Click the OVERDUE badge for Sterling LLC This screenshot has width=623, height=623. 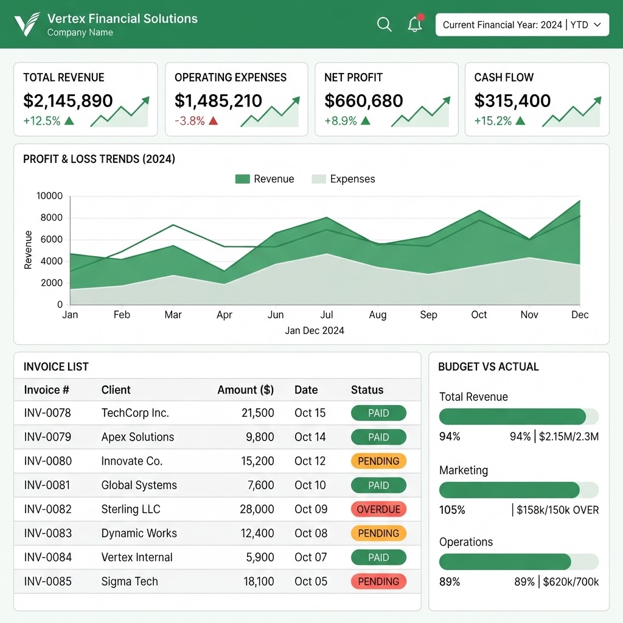(x=378, y=509)
